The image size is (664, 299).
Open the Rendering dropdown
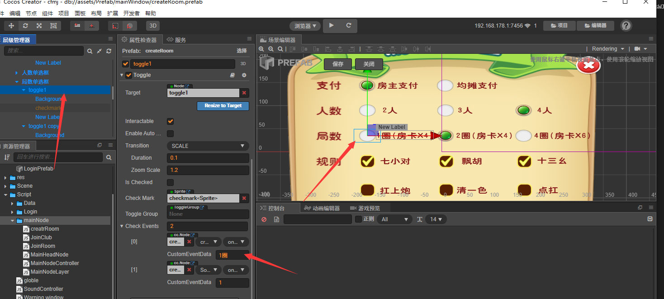608,49
